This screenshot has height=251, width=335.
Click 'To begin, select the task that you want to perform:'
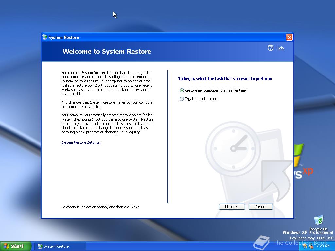click(225, 79)
